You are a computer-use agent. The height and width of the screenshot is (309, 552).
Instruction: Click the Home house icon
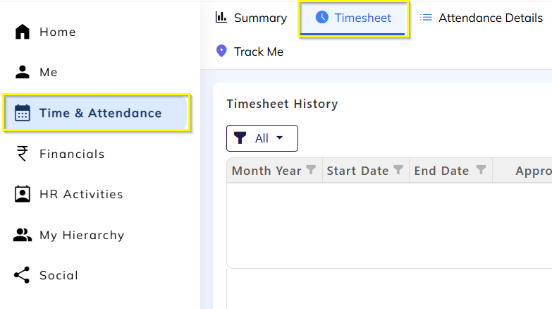click(23, 32)
